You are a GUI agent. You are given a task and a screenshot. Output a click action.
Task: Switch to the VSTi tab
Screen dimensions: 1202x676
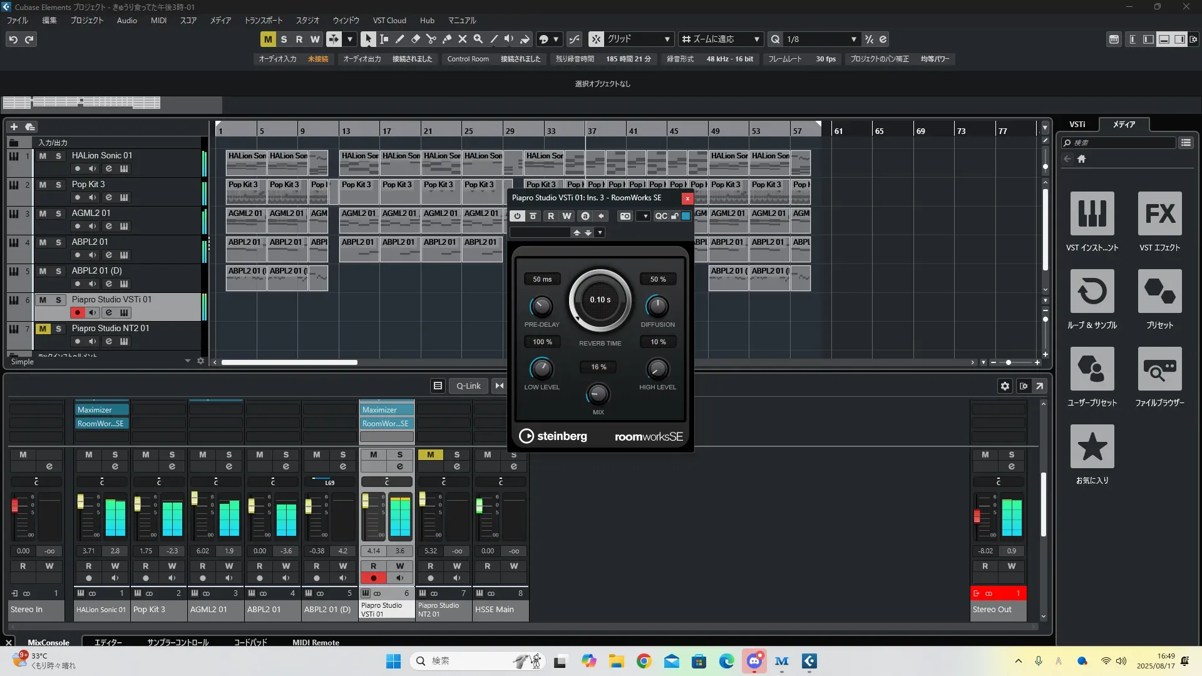tap(1077, 124)
